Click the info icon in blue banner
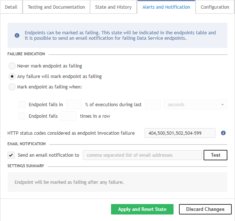Viewport: 235px width, 221px height. pyautogui.click(x=17, y=35)
